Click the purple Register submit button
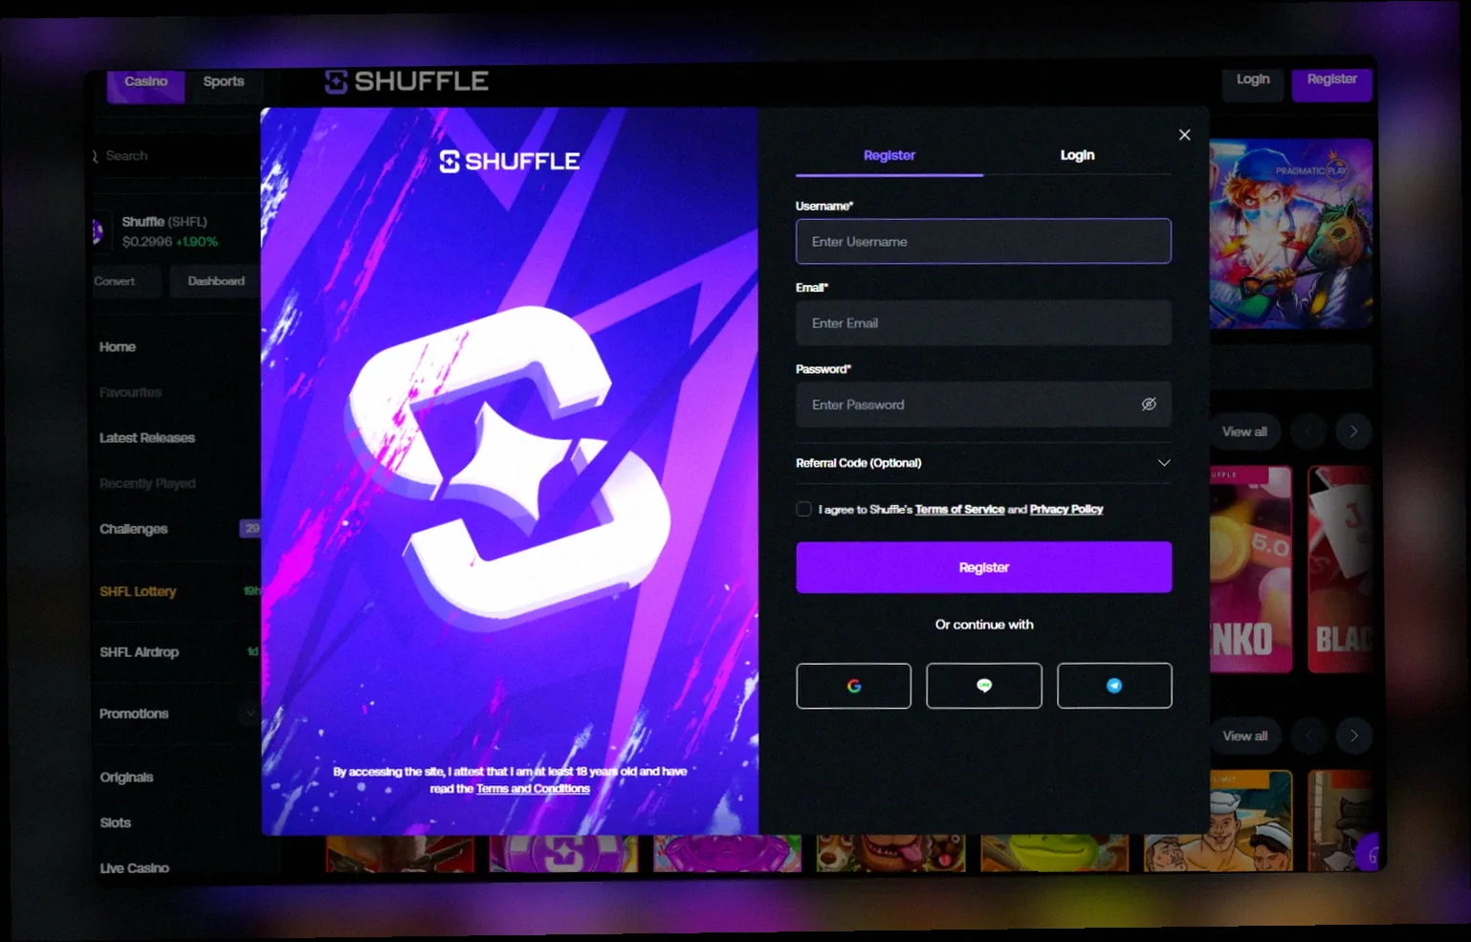The image size is (1471, 942). tap(983, 567)
